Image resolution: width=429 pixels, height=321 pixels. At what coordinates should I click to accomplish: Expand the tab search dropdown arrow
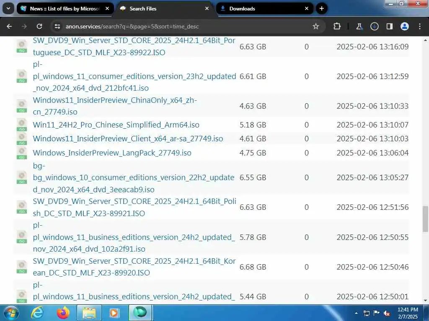click(8, 8)
